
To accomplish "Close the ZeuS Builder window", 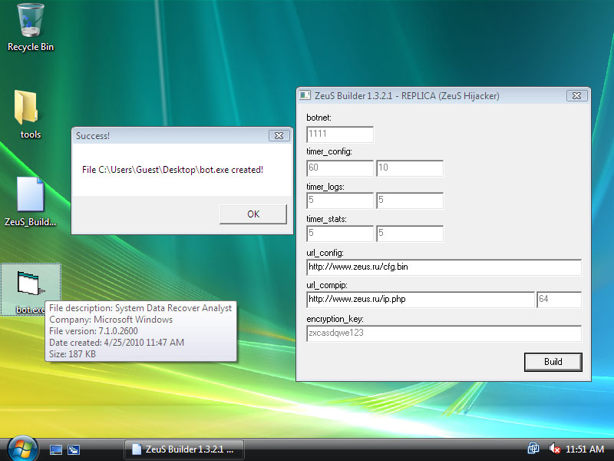I will point(577,96).
